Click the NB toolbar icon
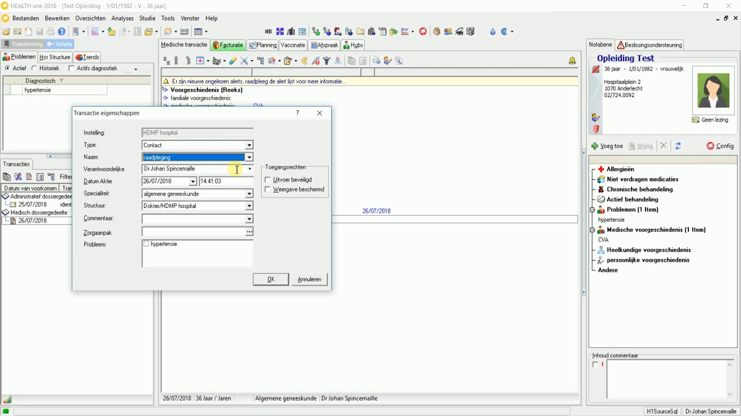The height and width of the screenshot is (416, 741). (268, 32)
